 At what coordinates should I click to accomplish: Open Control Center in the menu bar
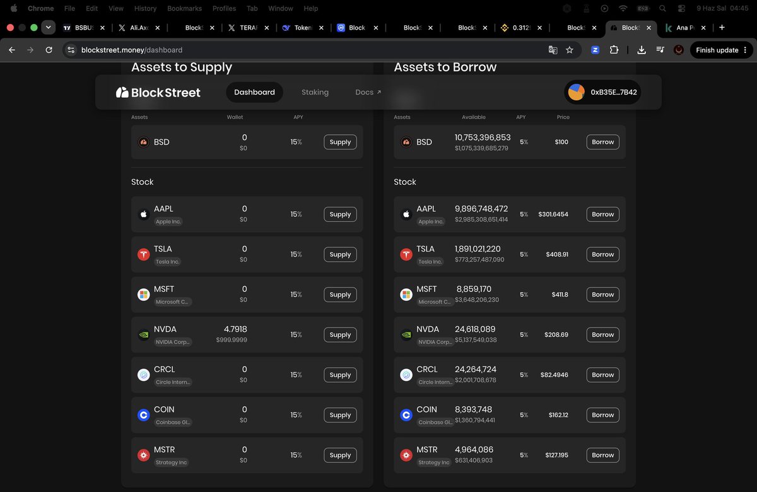tap(681, 9)
